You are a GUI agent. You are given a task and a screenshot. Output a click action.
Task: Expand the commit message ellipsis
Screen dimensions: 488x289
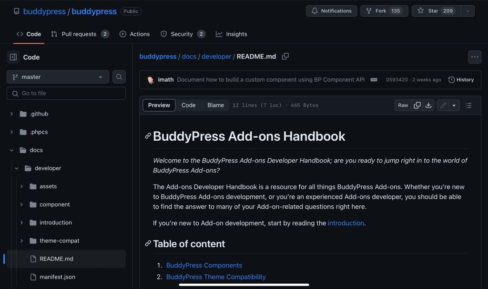tap(374, 80)
